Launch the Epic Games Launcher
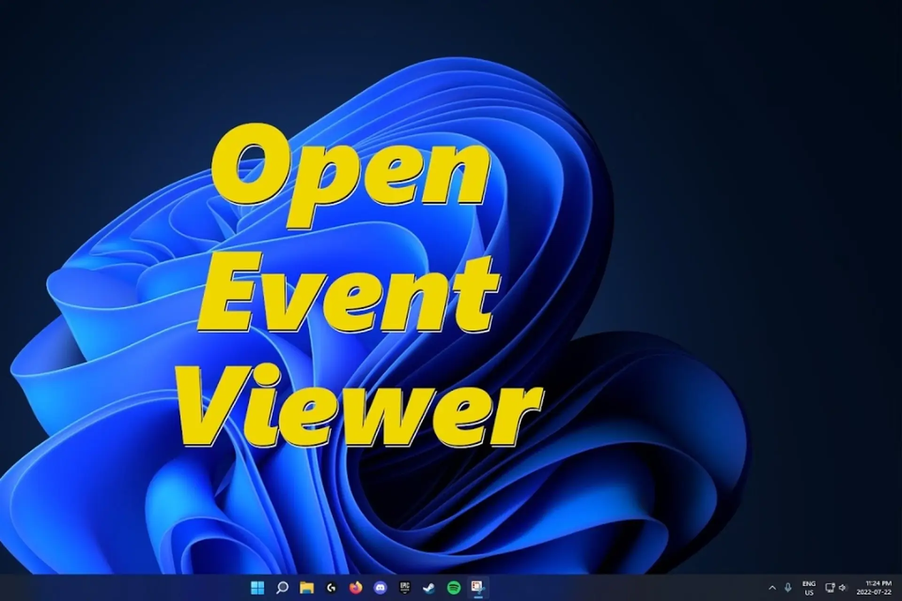The height and width of the screenshot is (601, 902). [404, 588]
